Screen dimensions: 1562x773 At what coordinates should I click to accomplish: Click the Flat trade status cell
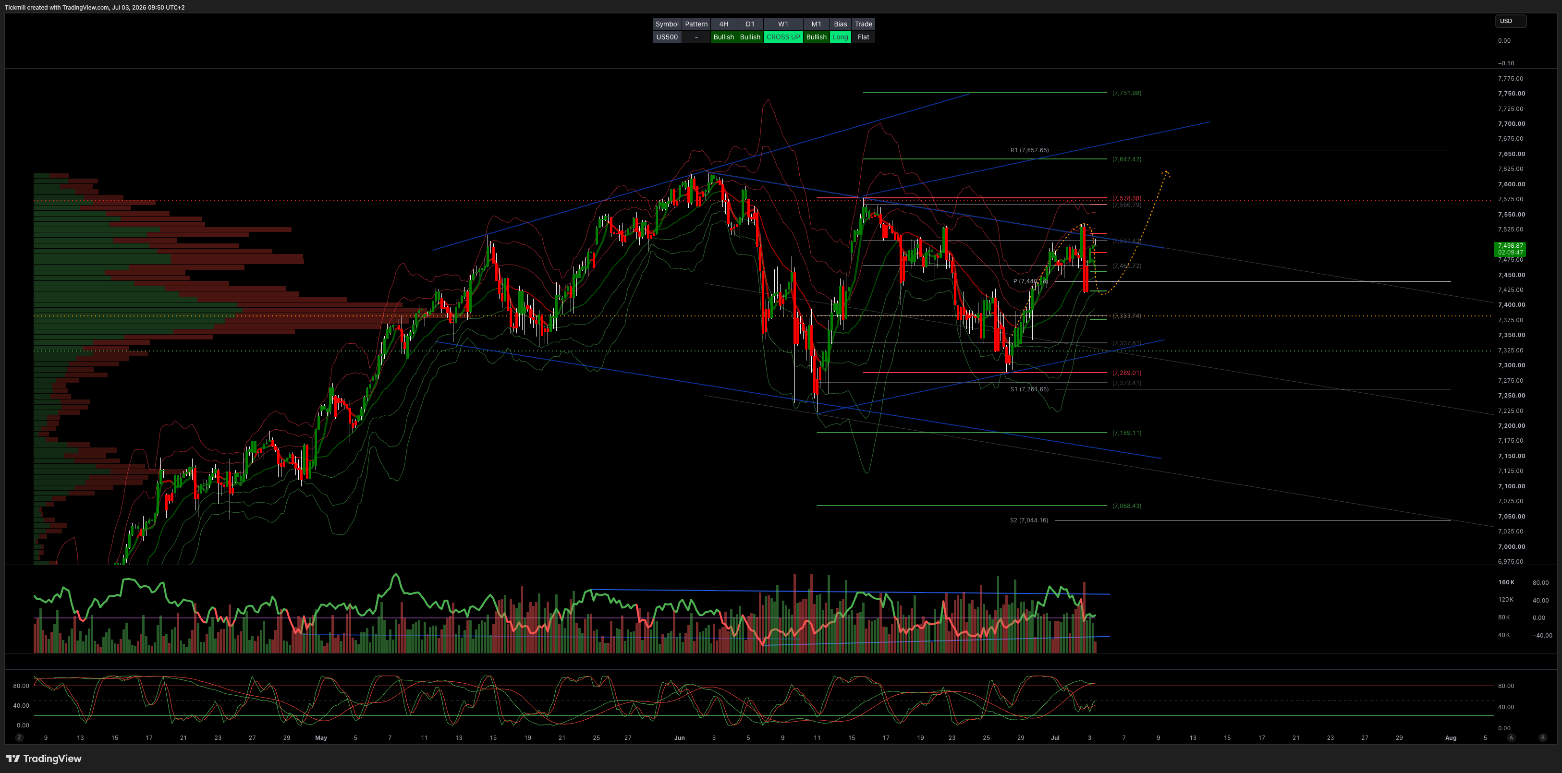tap(864, 37)
